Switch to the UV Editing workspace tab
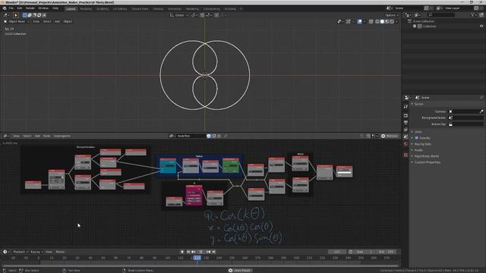Image resolution: width=486 pixels, height=273 pixels. [x=120, y=9]
